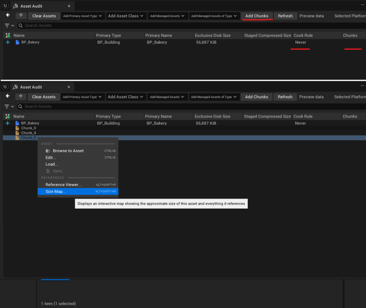Close the lower Asset Audit tab

point(69,87)
